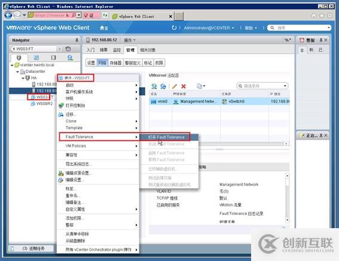Pin the Navigator panel

pos(77,40)
